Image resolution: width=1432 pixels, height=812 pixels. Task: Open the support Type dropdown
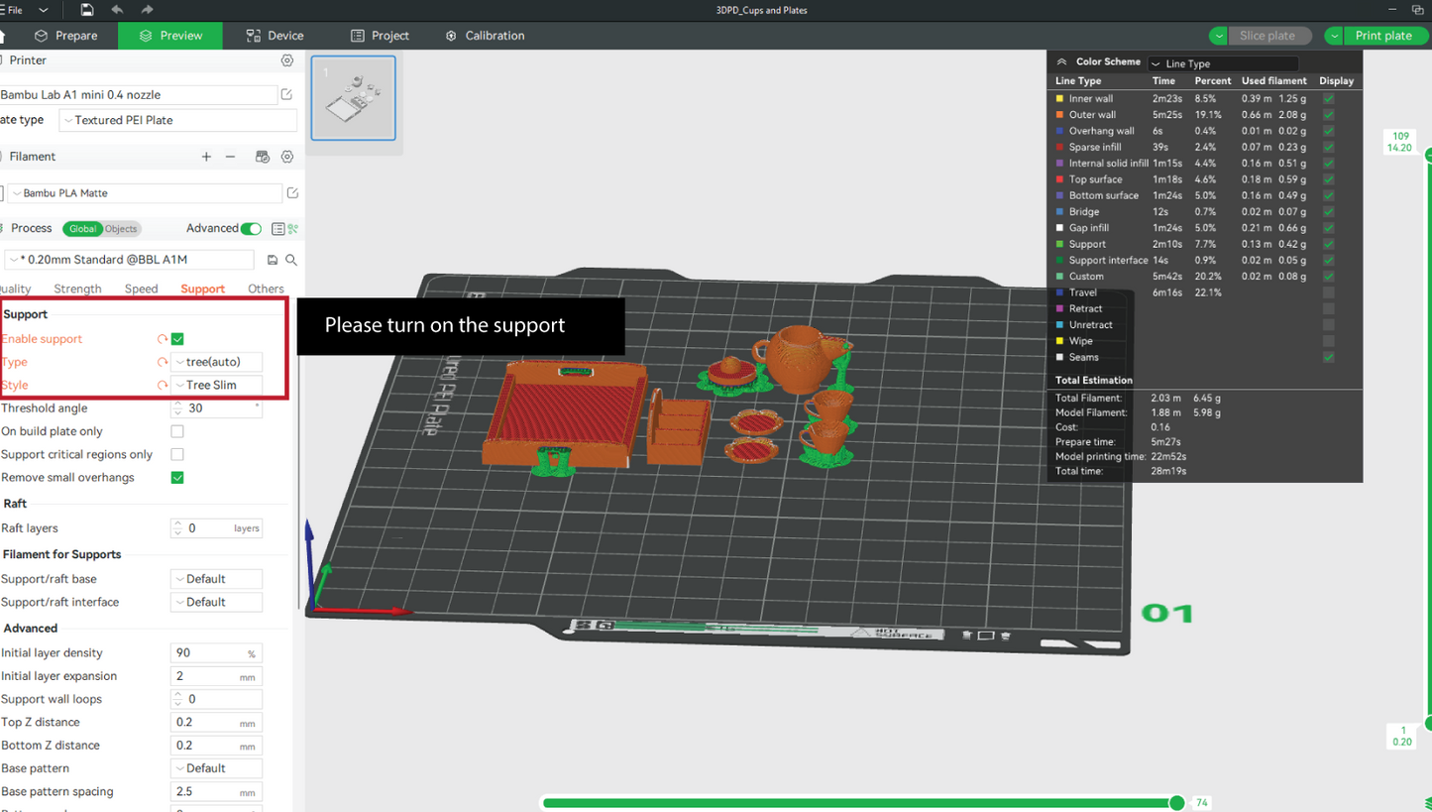click(x=216, y=362)
